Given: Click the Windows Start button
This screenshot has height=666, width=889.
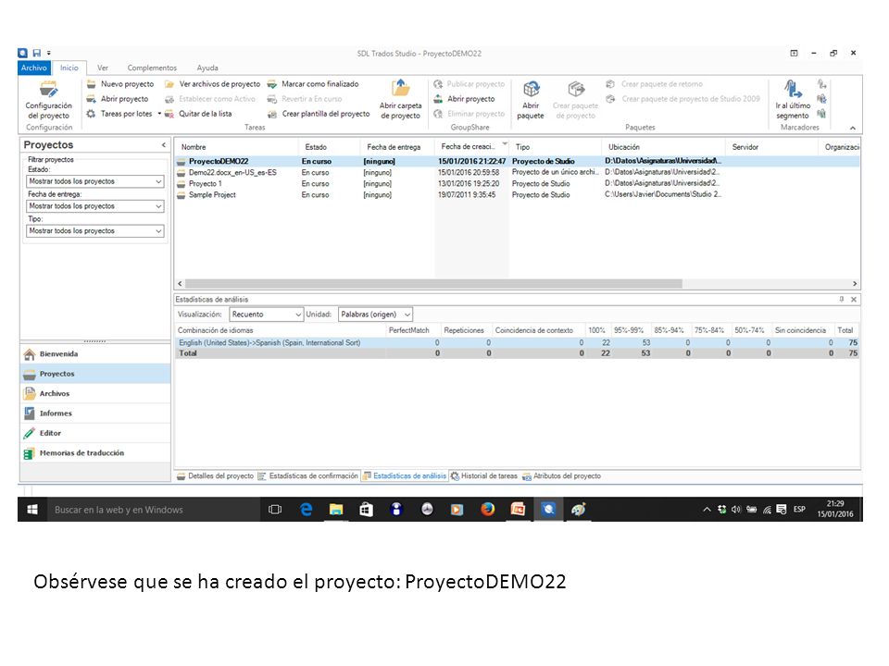Looking at the screenshot, I should (32, 510).
